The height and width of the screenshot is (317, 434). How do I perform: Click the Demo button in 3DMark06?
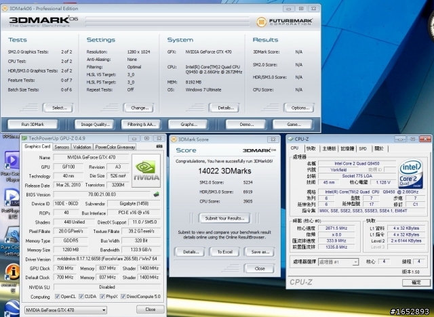pyautogui.click(x=247, y=125)
